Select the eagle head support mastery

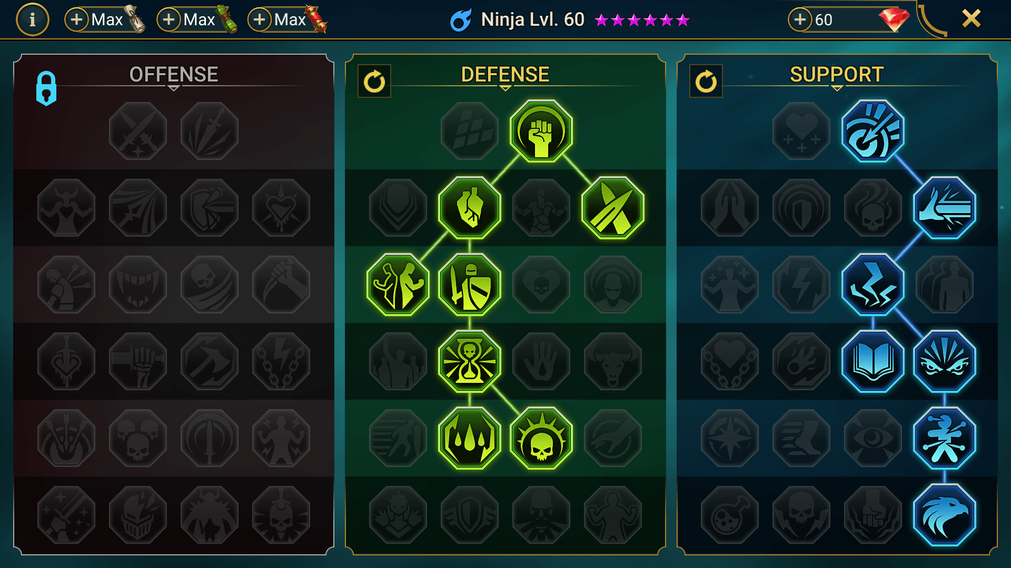pos(944,515)
